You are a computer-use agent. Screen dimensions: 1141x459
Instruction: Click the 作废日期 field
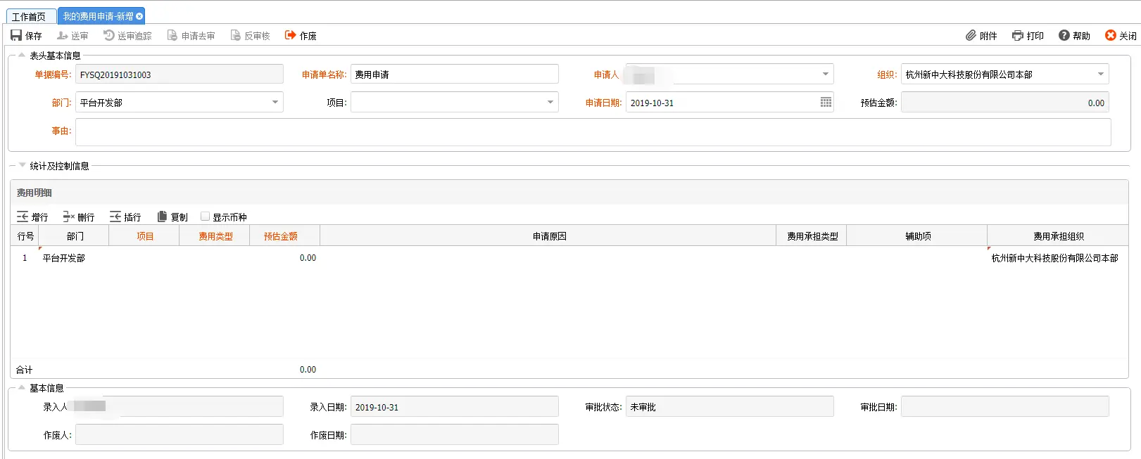click(x=454, y=434)
